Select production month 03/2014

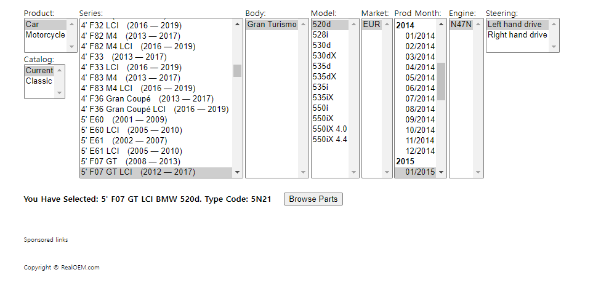coord(416,57)
